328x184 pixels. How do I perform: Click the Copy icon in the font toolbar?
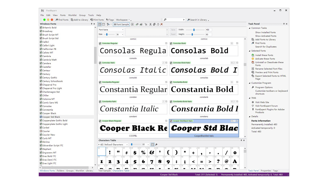pyautogui.click(x=154, y=24)
